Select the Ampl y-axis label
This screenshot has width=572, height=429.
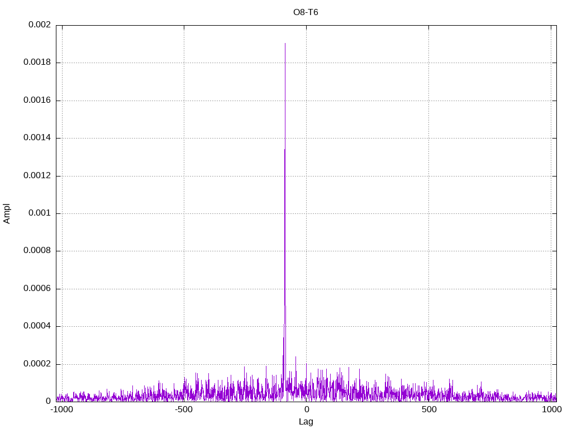click(7, 213)
